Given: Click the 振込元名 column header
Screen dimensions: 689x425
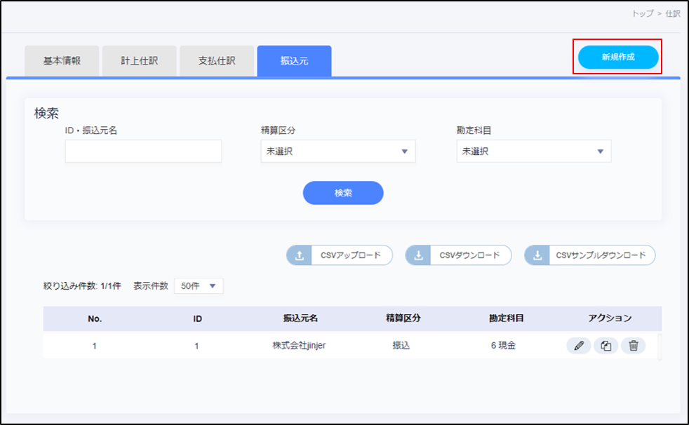Looking at the screenshot, I should coord(300,318).
